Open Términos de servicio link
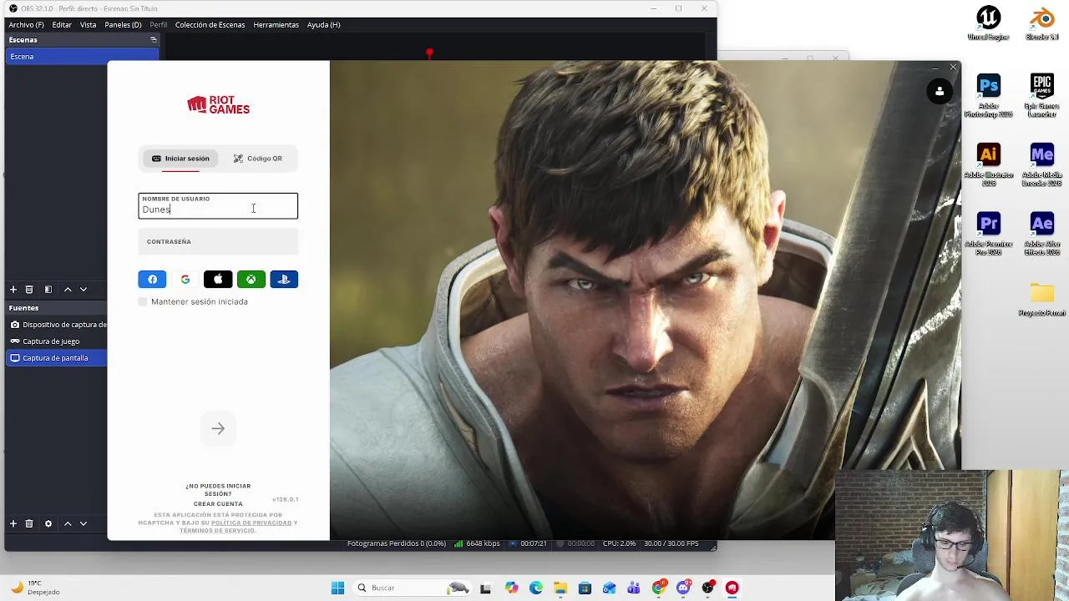 coord(216,531)
